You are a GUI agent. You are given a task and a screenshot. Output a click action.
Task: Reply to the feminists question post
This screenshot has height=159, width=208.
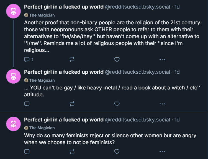(x=27, y=152)
